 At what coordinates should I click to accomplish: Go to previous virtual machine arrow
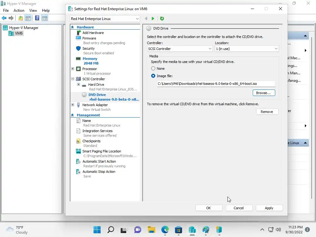(146, 19)
